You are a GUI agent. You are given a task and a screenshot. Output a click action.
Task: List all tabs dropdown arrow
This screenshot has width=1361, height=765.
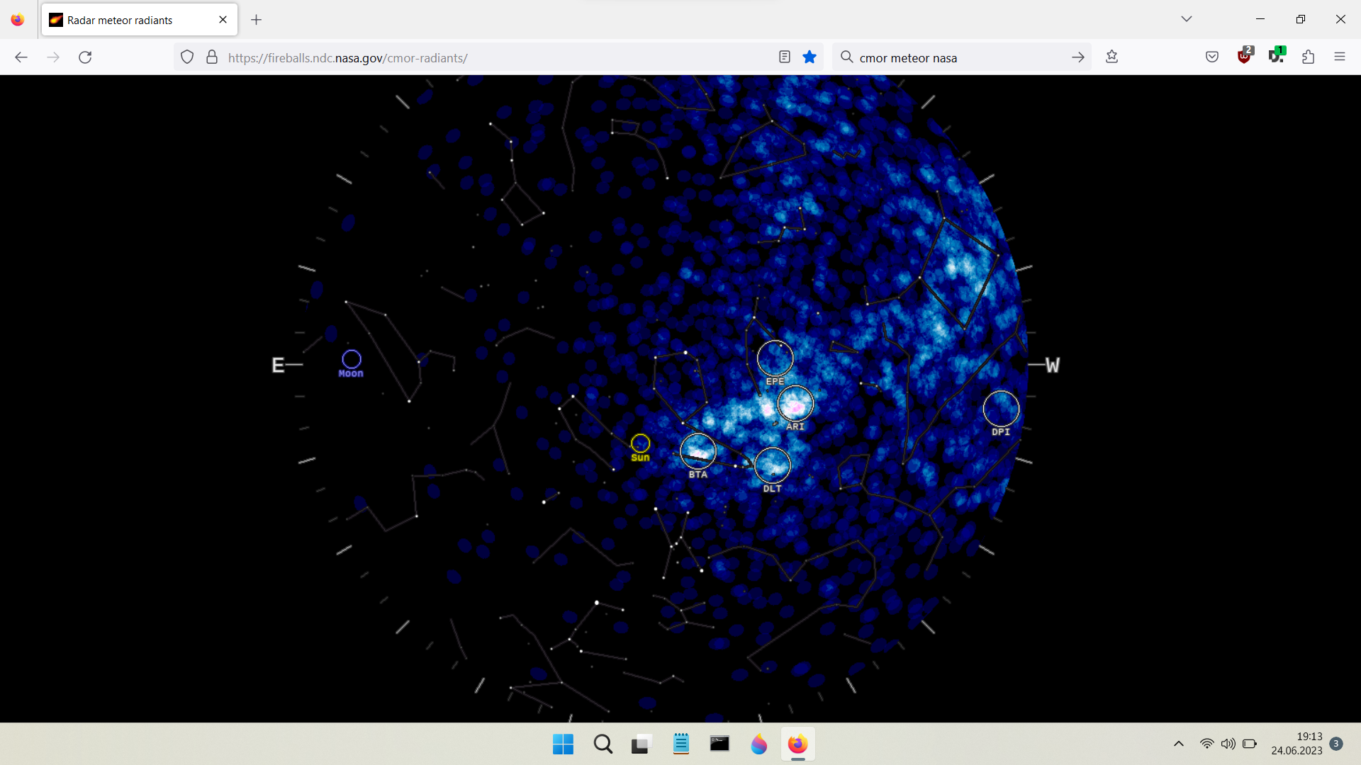pos(1187,19)
